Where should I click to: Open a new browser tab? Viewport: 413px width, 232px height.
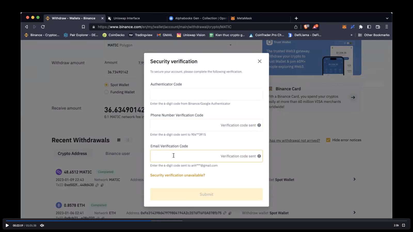click(296, 18)
